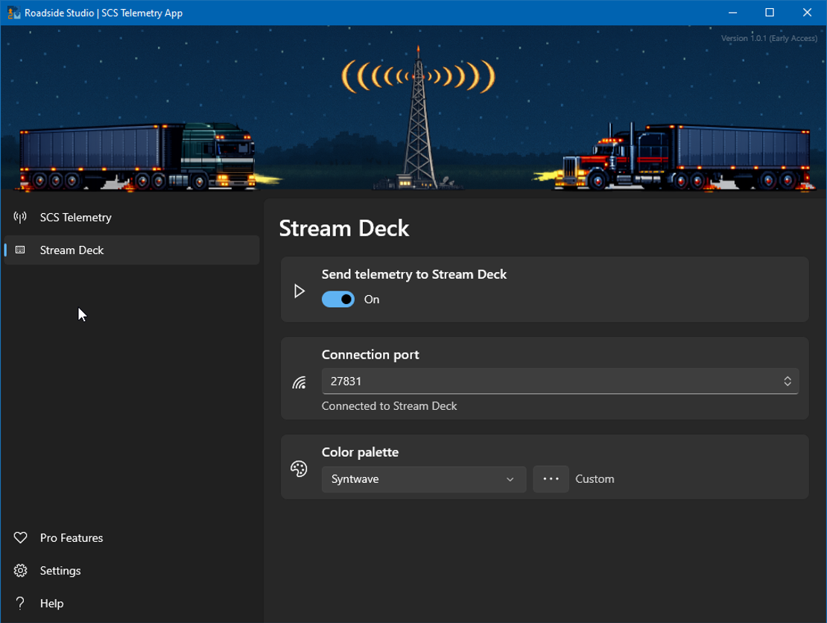Click the Connection port spinner arrows
827x623 pixels.
[788, 382]
